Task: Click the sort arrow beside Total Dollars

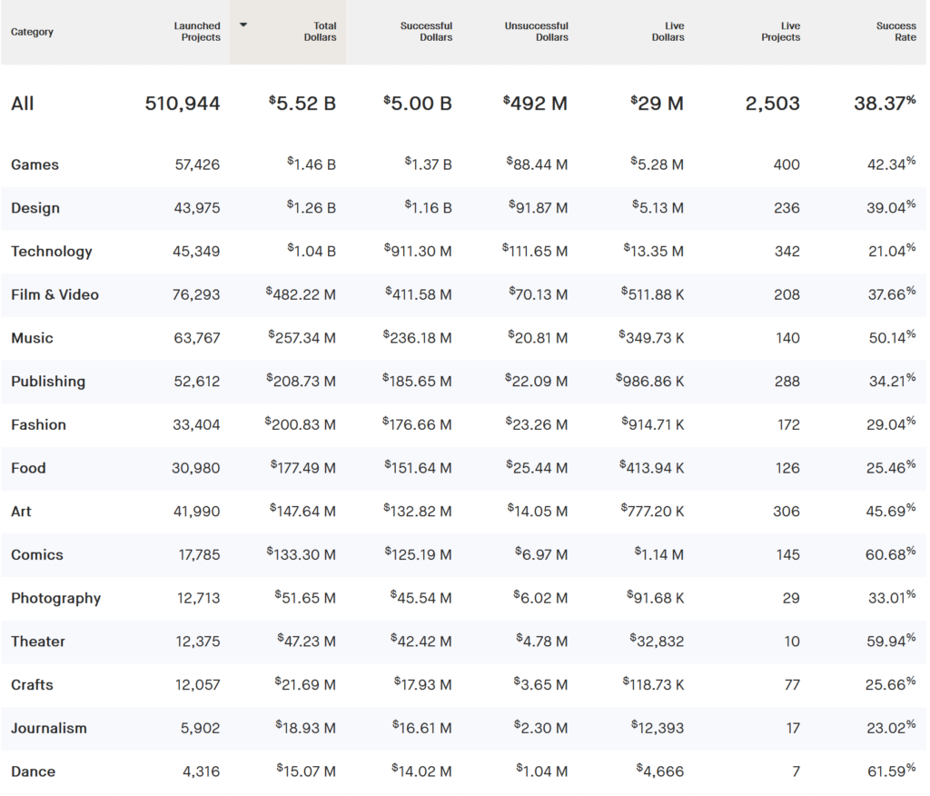Action: click(x=243, y=25)
